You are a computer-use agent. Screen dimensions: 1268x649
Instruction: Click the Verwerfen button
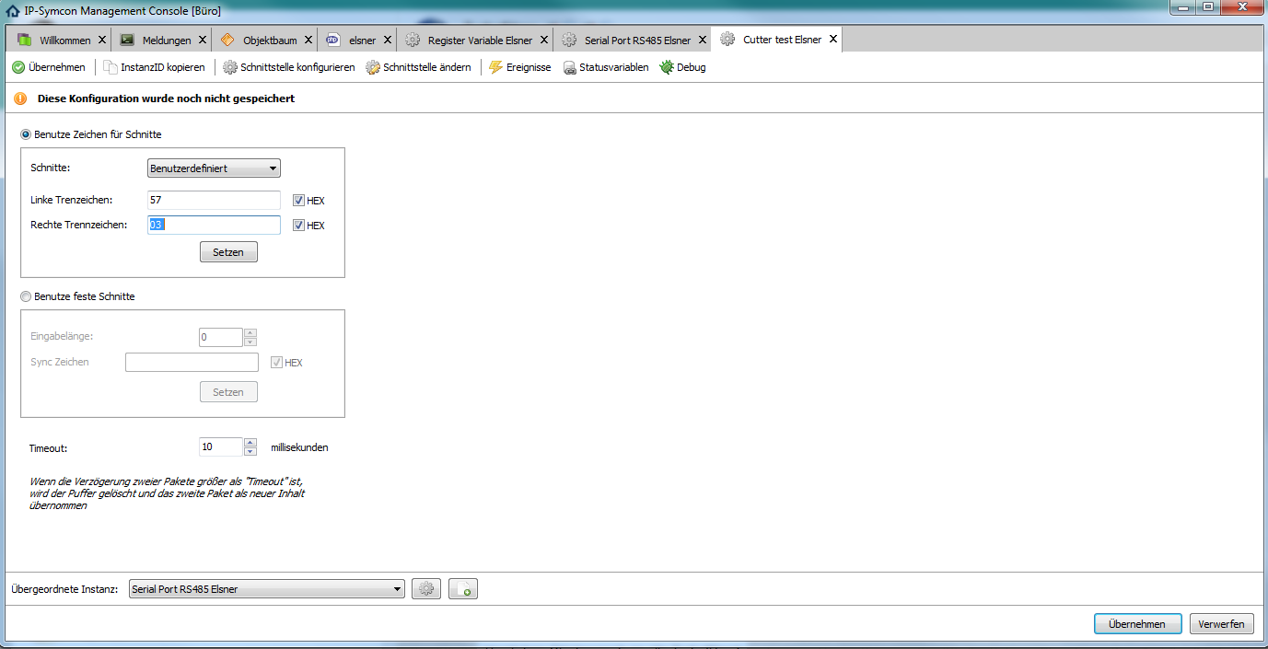coord(1221,624)
